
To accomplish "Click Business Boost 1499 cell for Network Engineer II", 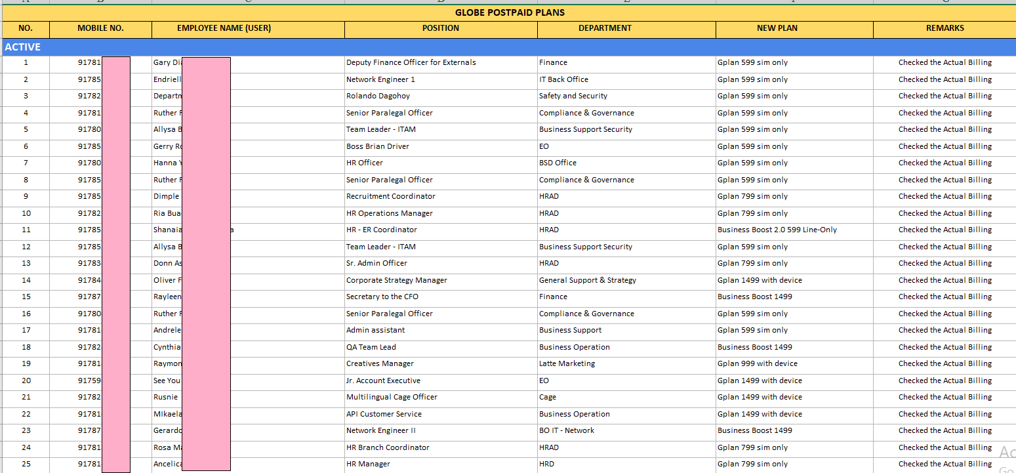I will (794, 431).
